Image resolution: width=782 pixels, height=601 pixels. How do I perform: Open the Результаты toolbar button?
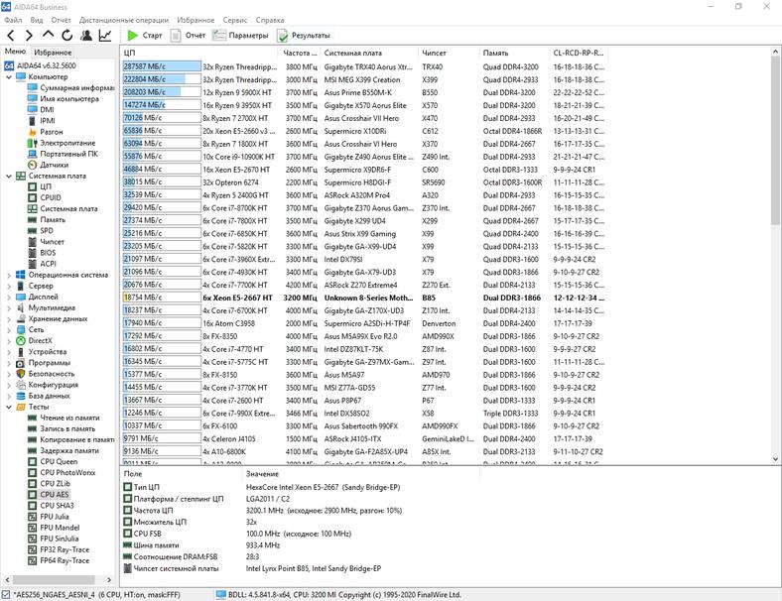coord(304,36)
